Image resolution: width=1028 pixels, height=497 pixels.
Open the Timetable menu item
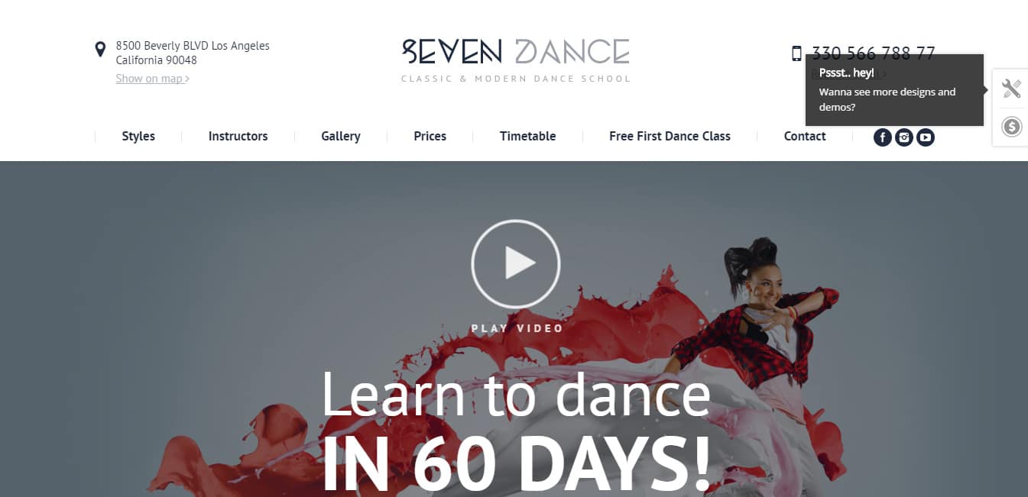[x=527, y=137]
